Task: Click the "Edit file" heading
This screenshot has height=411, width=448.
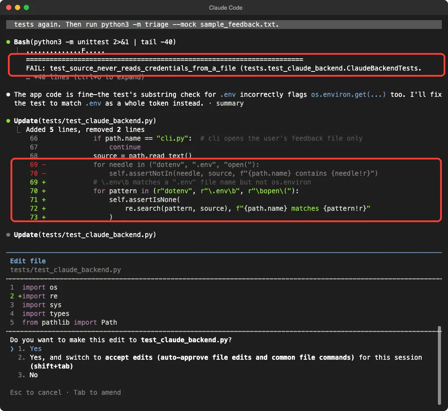Action: [x=28, y=261]
